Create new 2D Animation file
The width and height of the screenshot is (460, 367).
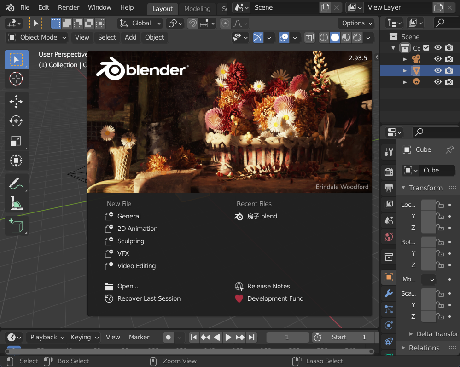click(131, 229)
